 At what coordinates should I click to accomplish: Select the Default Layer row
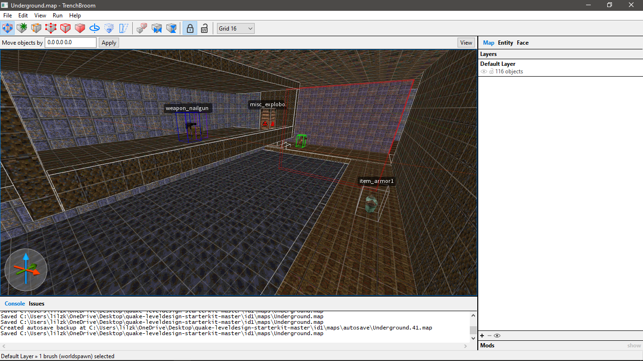click(x=560, y=68)
